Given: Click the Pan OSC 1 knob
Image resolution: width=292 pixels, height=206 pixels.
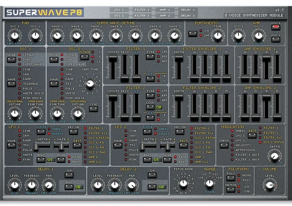Looking at the screenshot, I should point(14,35).
